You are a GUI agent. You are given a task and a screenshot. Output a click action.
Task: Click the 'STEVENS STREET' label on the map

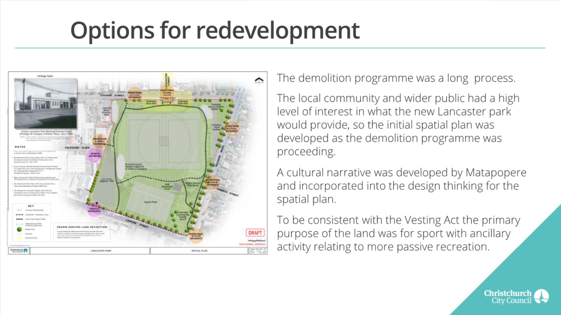(x=112, y=95)
